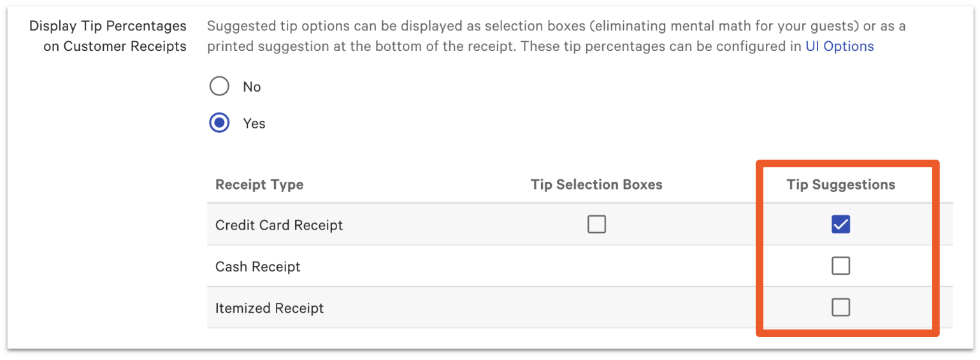Viewport: 980px width, 360px height.
Task: Click the Tip Selection Boxes column header
Action: (x=596, y=185)
